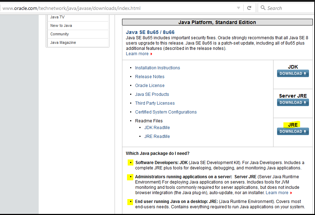Open the Java SE 8u65 / 8u66 heading link
The height and width of the screenshot is (215, 315).
tap(150, 32)
